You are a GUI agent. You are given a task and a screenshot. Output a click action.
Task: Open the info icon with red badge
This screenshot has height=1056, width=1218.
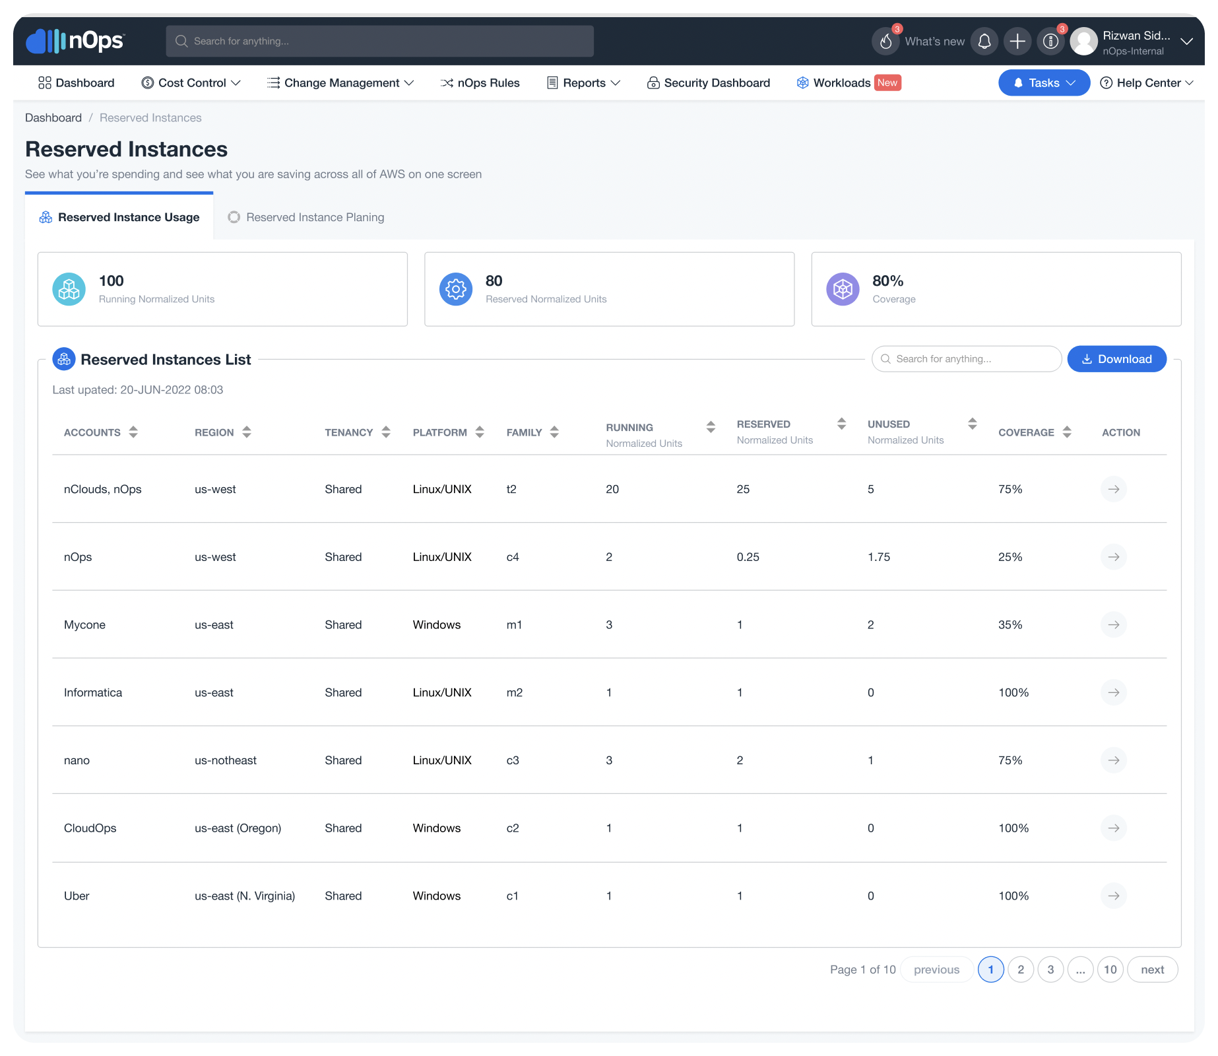[x=1051, y=41]
